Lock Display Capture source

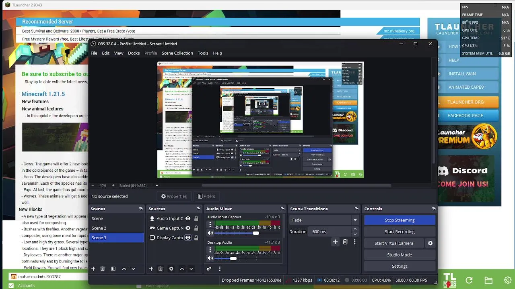(196, 238)
